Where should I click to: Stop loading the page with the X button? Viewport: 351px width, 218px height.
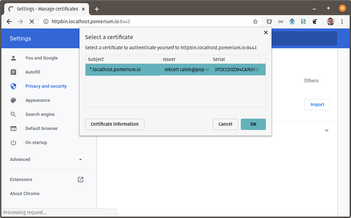click(x=32, y=21)
